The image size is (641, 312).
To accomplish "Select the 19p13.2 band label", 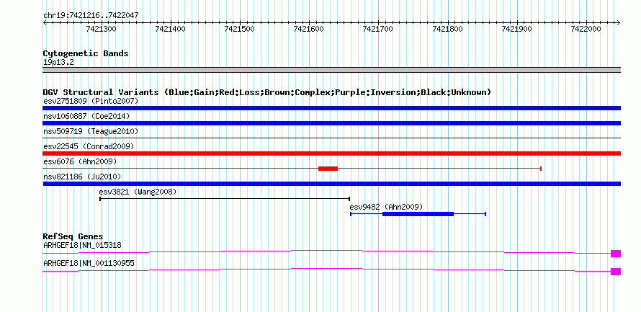I will [58, 63].
